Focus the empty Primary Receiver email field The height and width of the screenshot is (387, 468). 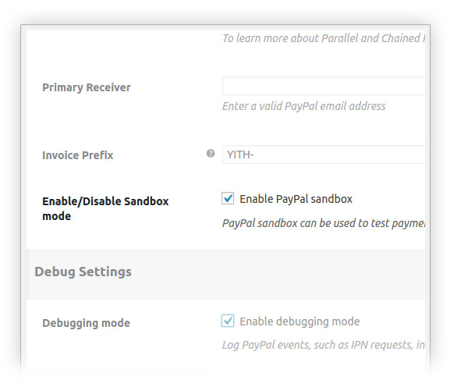coord(324,86)
